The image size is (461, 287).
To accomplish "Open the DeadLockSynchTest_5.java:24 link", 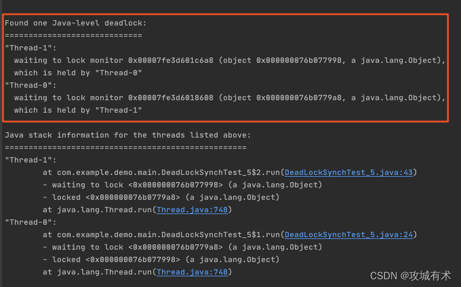I will coord(349,235).
